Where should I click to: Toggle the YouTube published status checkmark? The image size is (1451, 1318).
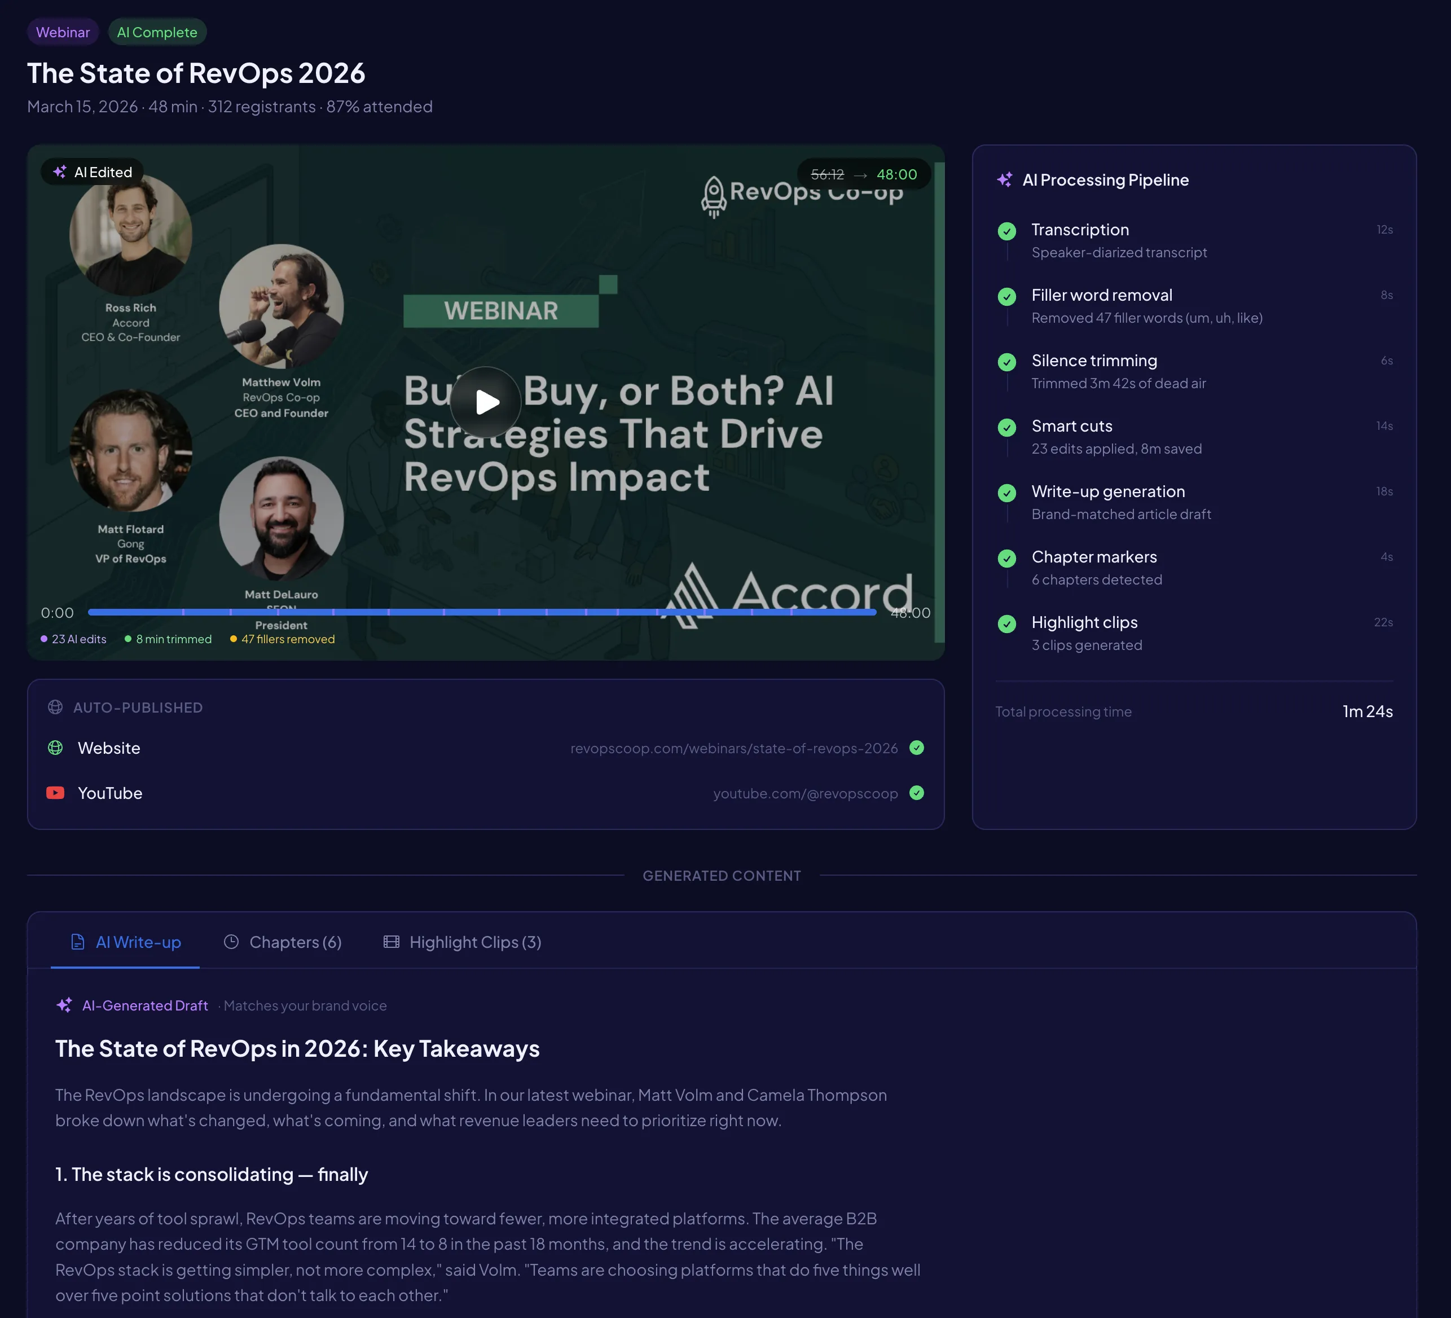tap(917, 793)
